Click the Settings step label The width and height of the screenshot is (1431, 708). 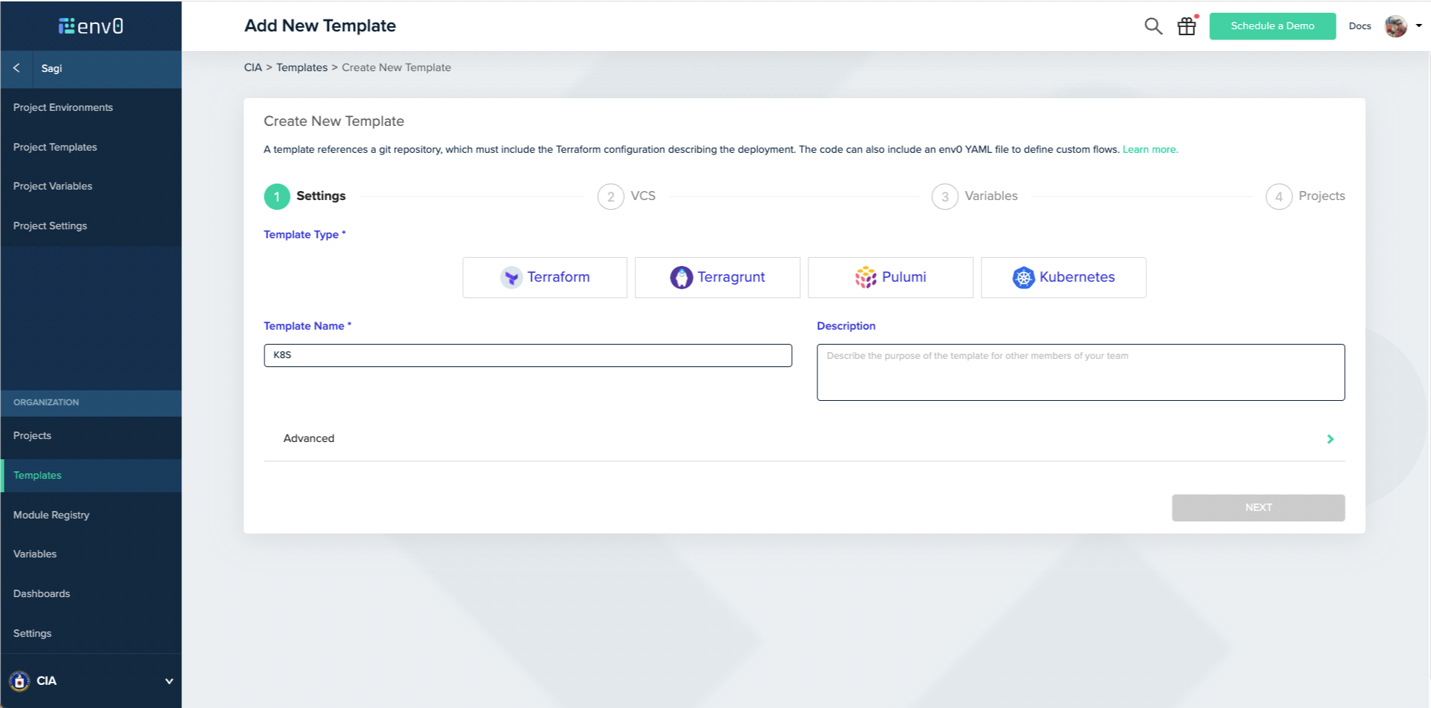(x=321, y=196)
